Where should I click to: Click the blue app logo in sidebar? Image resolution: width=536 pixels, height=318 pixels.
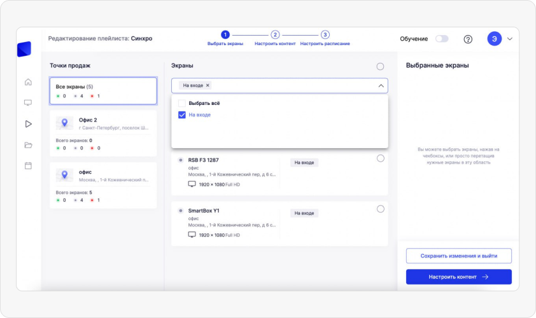[24, 49]
